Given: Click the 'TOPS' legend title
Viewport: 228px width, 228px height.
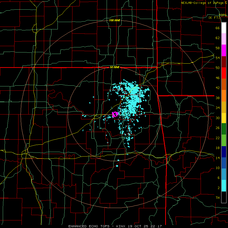Looking at the screenshot, I should [223, 15].
